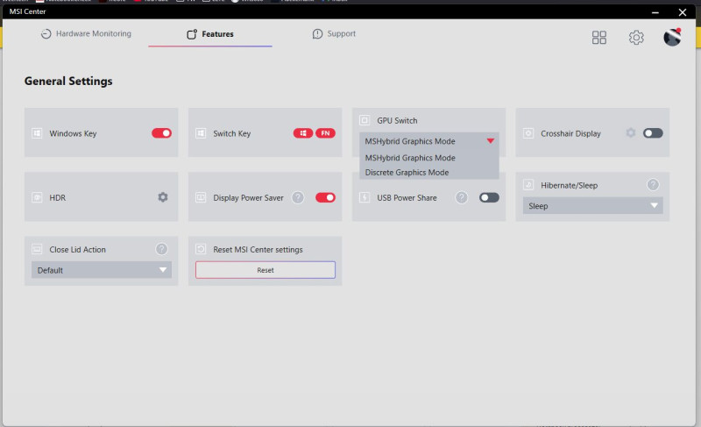
Task: Click the Close Lid Action card icon
Action: pos(37,249)
